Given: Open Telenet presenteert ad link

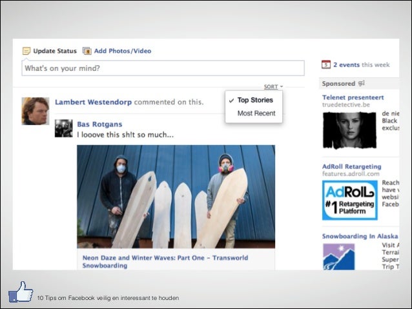Looking at the screenshot, I should coord(353,97).
